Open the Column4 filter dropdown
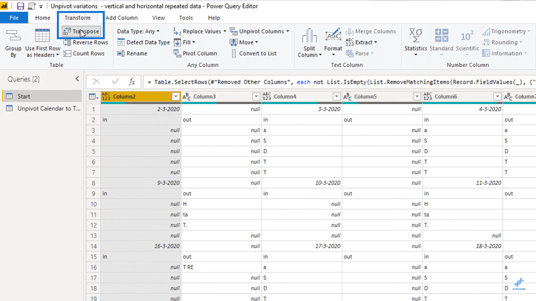The image size is (536, 301). (x=337, y=97)
